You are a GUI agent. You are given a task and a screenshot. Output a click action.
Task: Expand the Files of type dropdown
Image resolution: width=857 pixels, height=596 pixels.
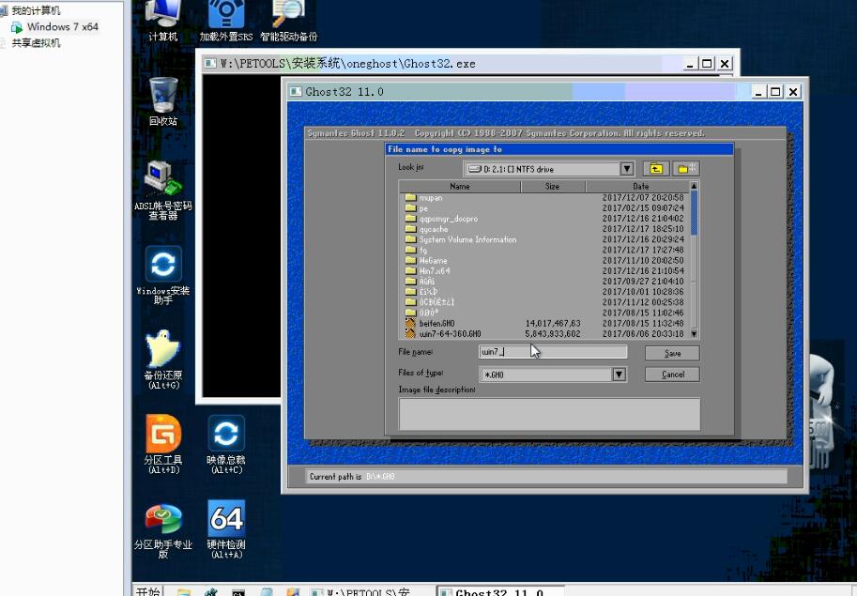619,374
